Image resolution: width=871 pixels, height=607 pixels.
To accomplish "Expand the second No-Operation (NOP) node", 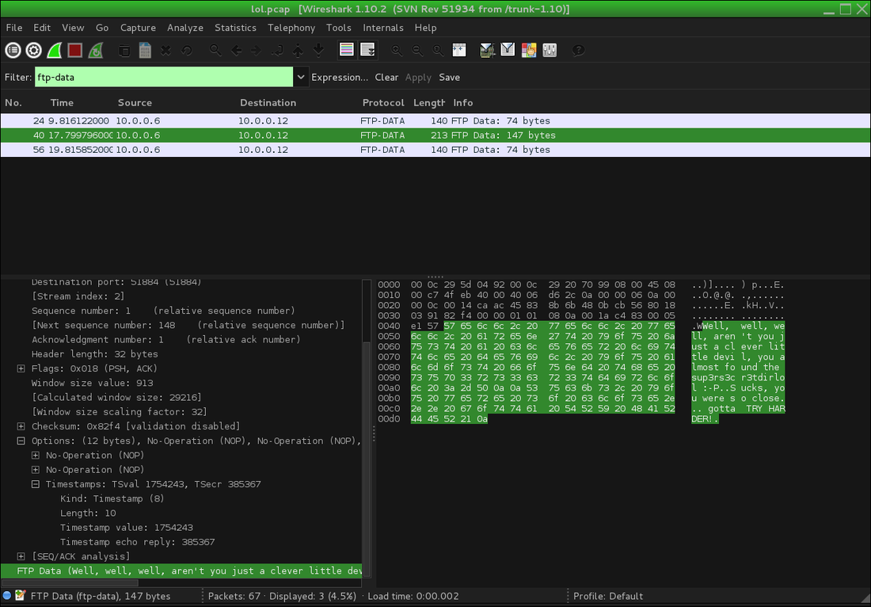I will (x=36, y=470).
